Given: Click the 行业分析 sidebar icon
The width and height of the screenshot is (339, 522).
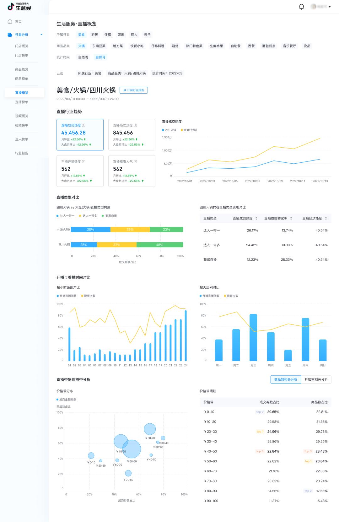Looking at the screenshot, I should pyautogui.click(x=10, y=35).
